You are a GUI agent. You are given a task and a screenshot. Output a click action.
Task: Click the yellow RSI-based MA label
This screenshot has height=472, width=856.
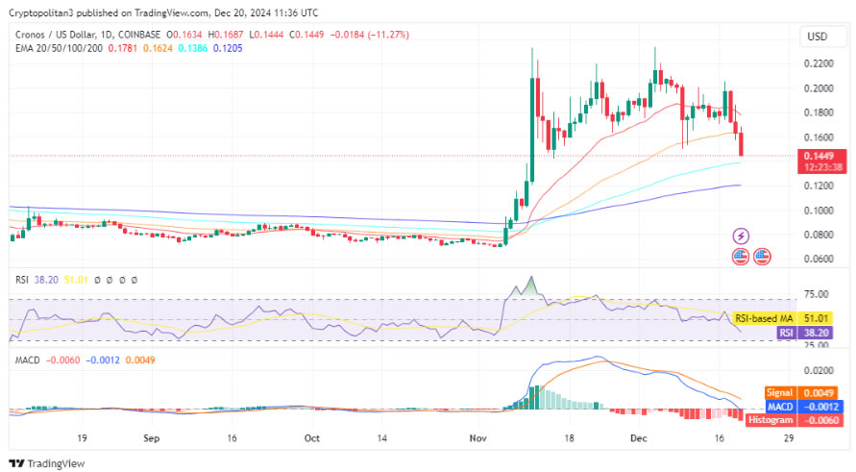tap(764, 318)
